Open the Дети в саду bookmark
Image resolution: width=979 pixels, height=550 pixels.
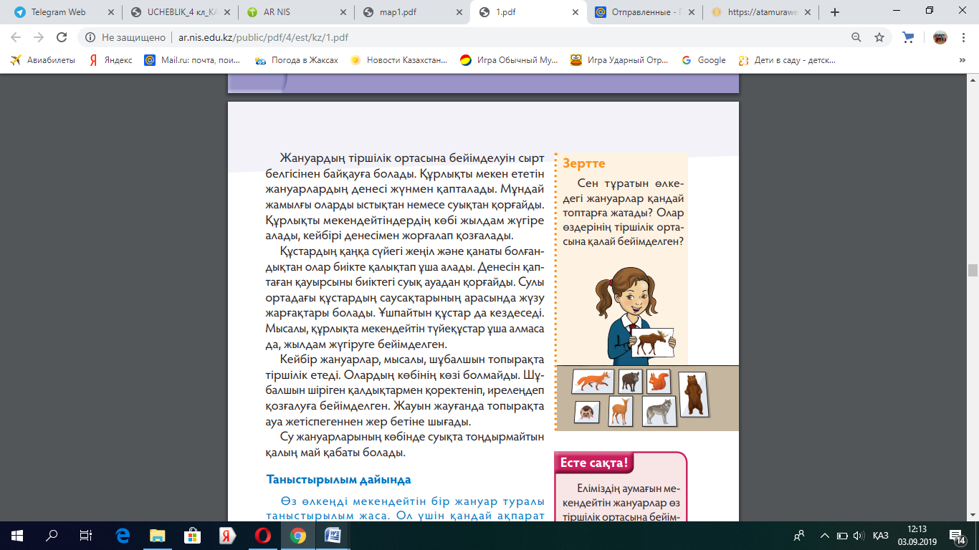click(x=787, y=60)
